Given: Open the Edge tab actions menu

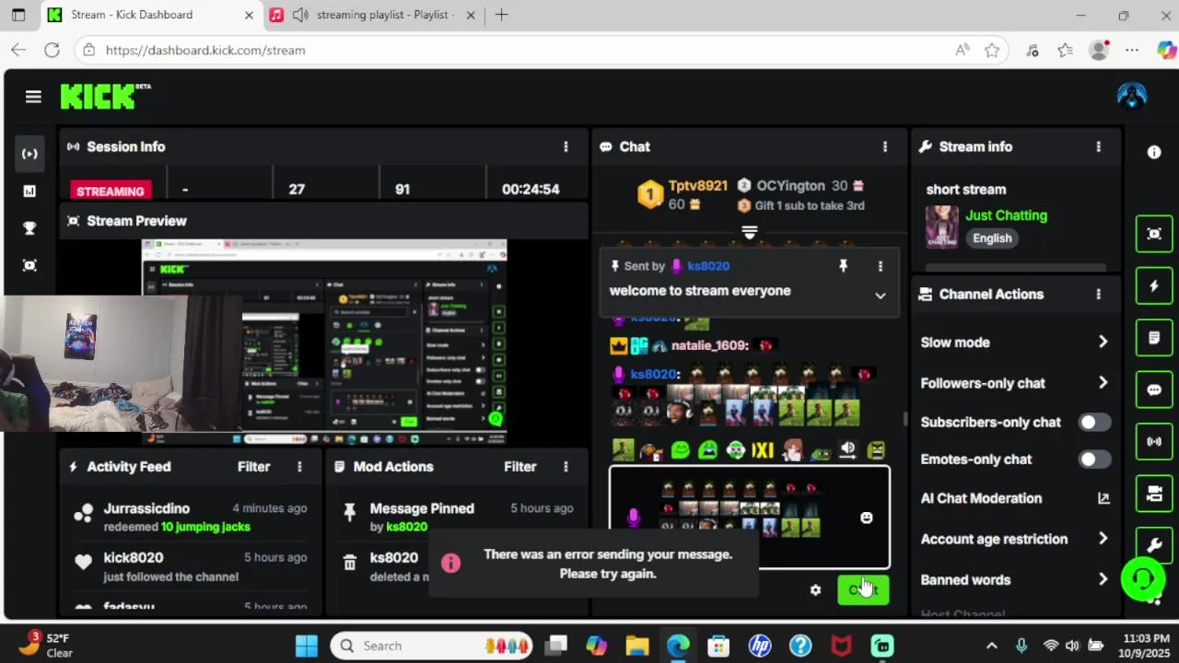Looking at the screenshot, I should 18,15.
